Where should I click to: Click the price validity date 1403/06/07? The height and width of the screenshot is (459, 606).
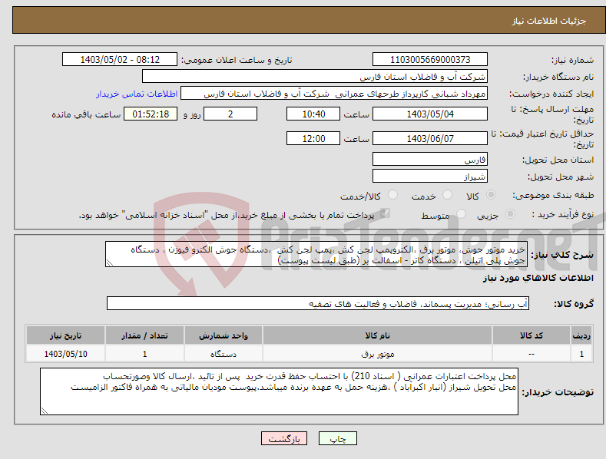pyautogui.click(x=430, y=138)
